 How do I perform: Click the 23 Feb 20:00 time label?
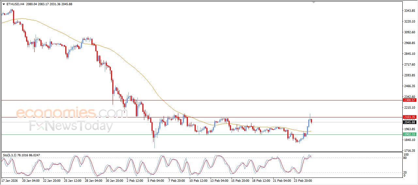[x=302, y=180]
